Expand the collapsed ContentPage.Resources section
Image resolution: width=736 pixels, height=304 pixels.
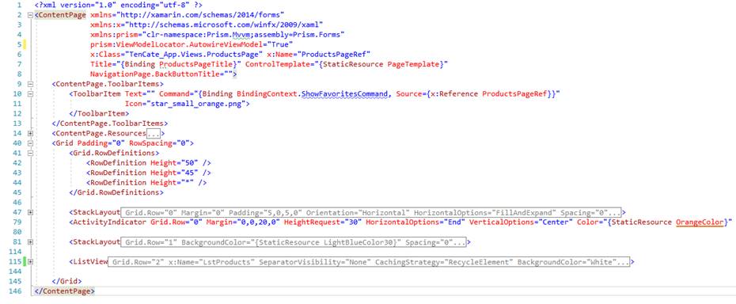(31, 134)
